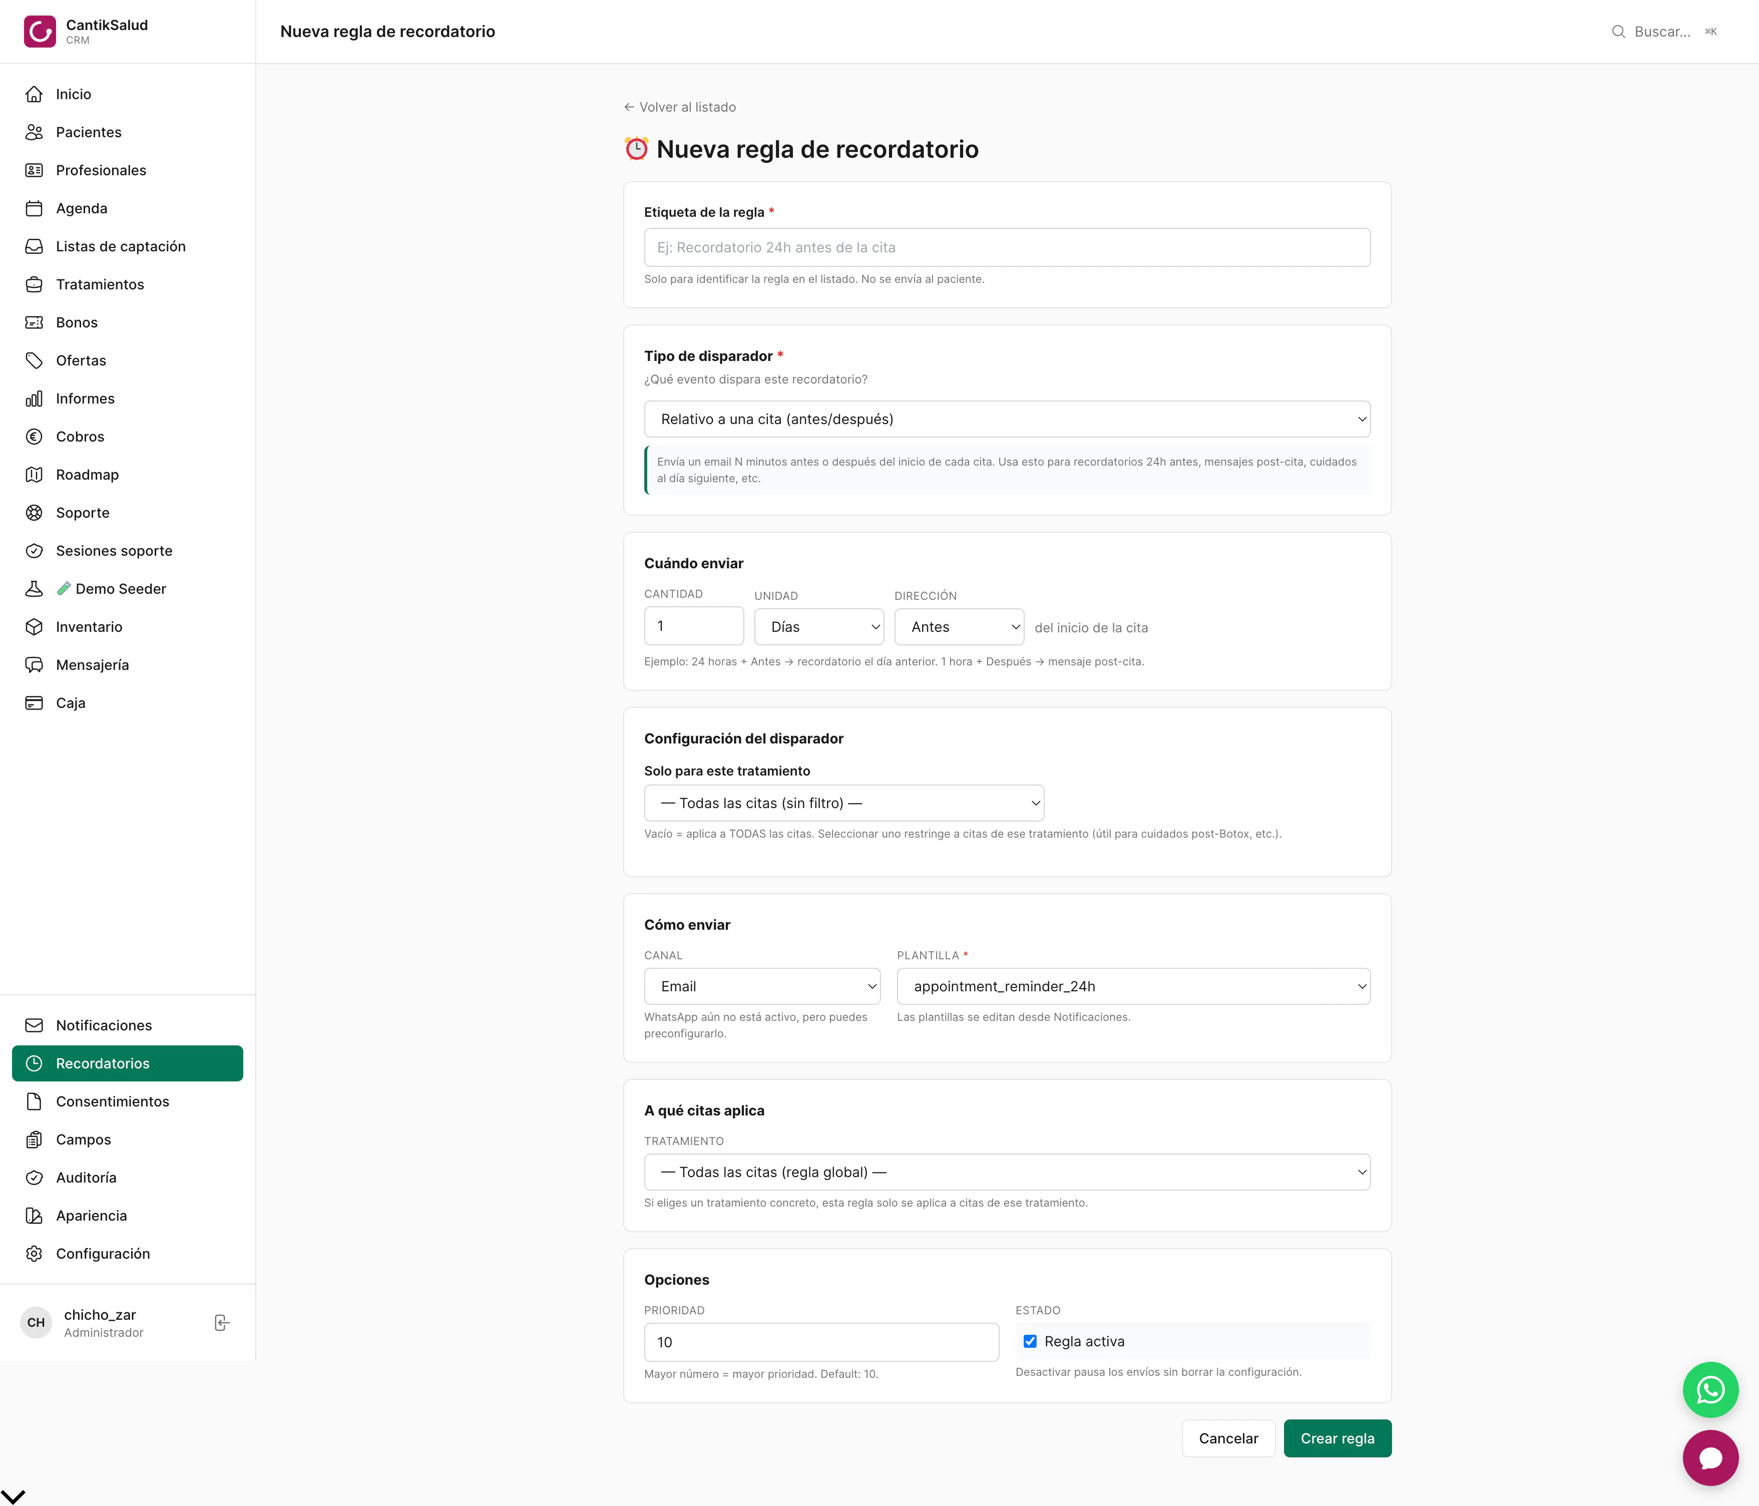1759x1506 pixels.
Task: Click the Apariencia palette icon
Action: point(34,1216)
